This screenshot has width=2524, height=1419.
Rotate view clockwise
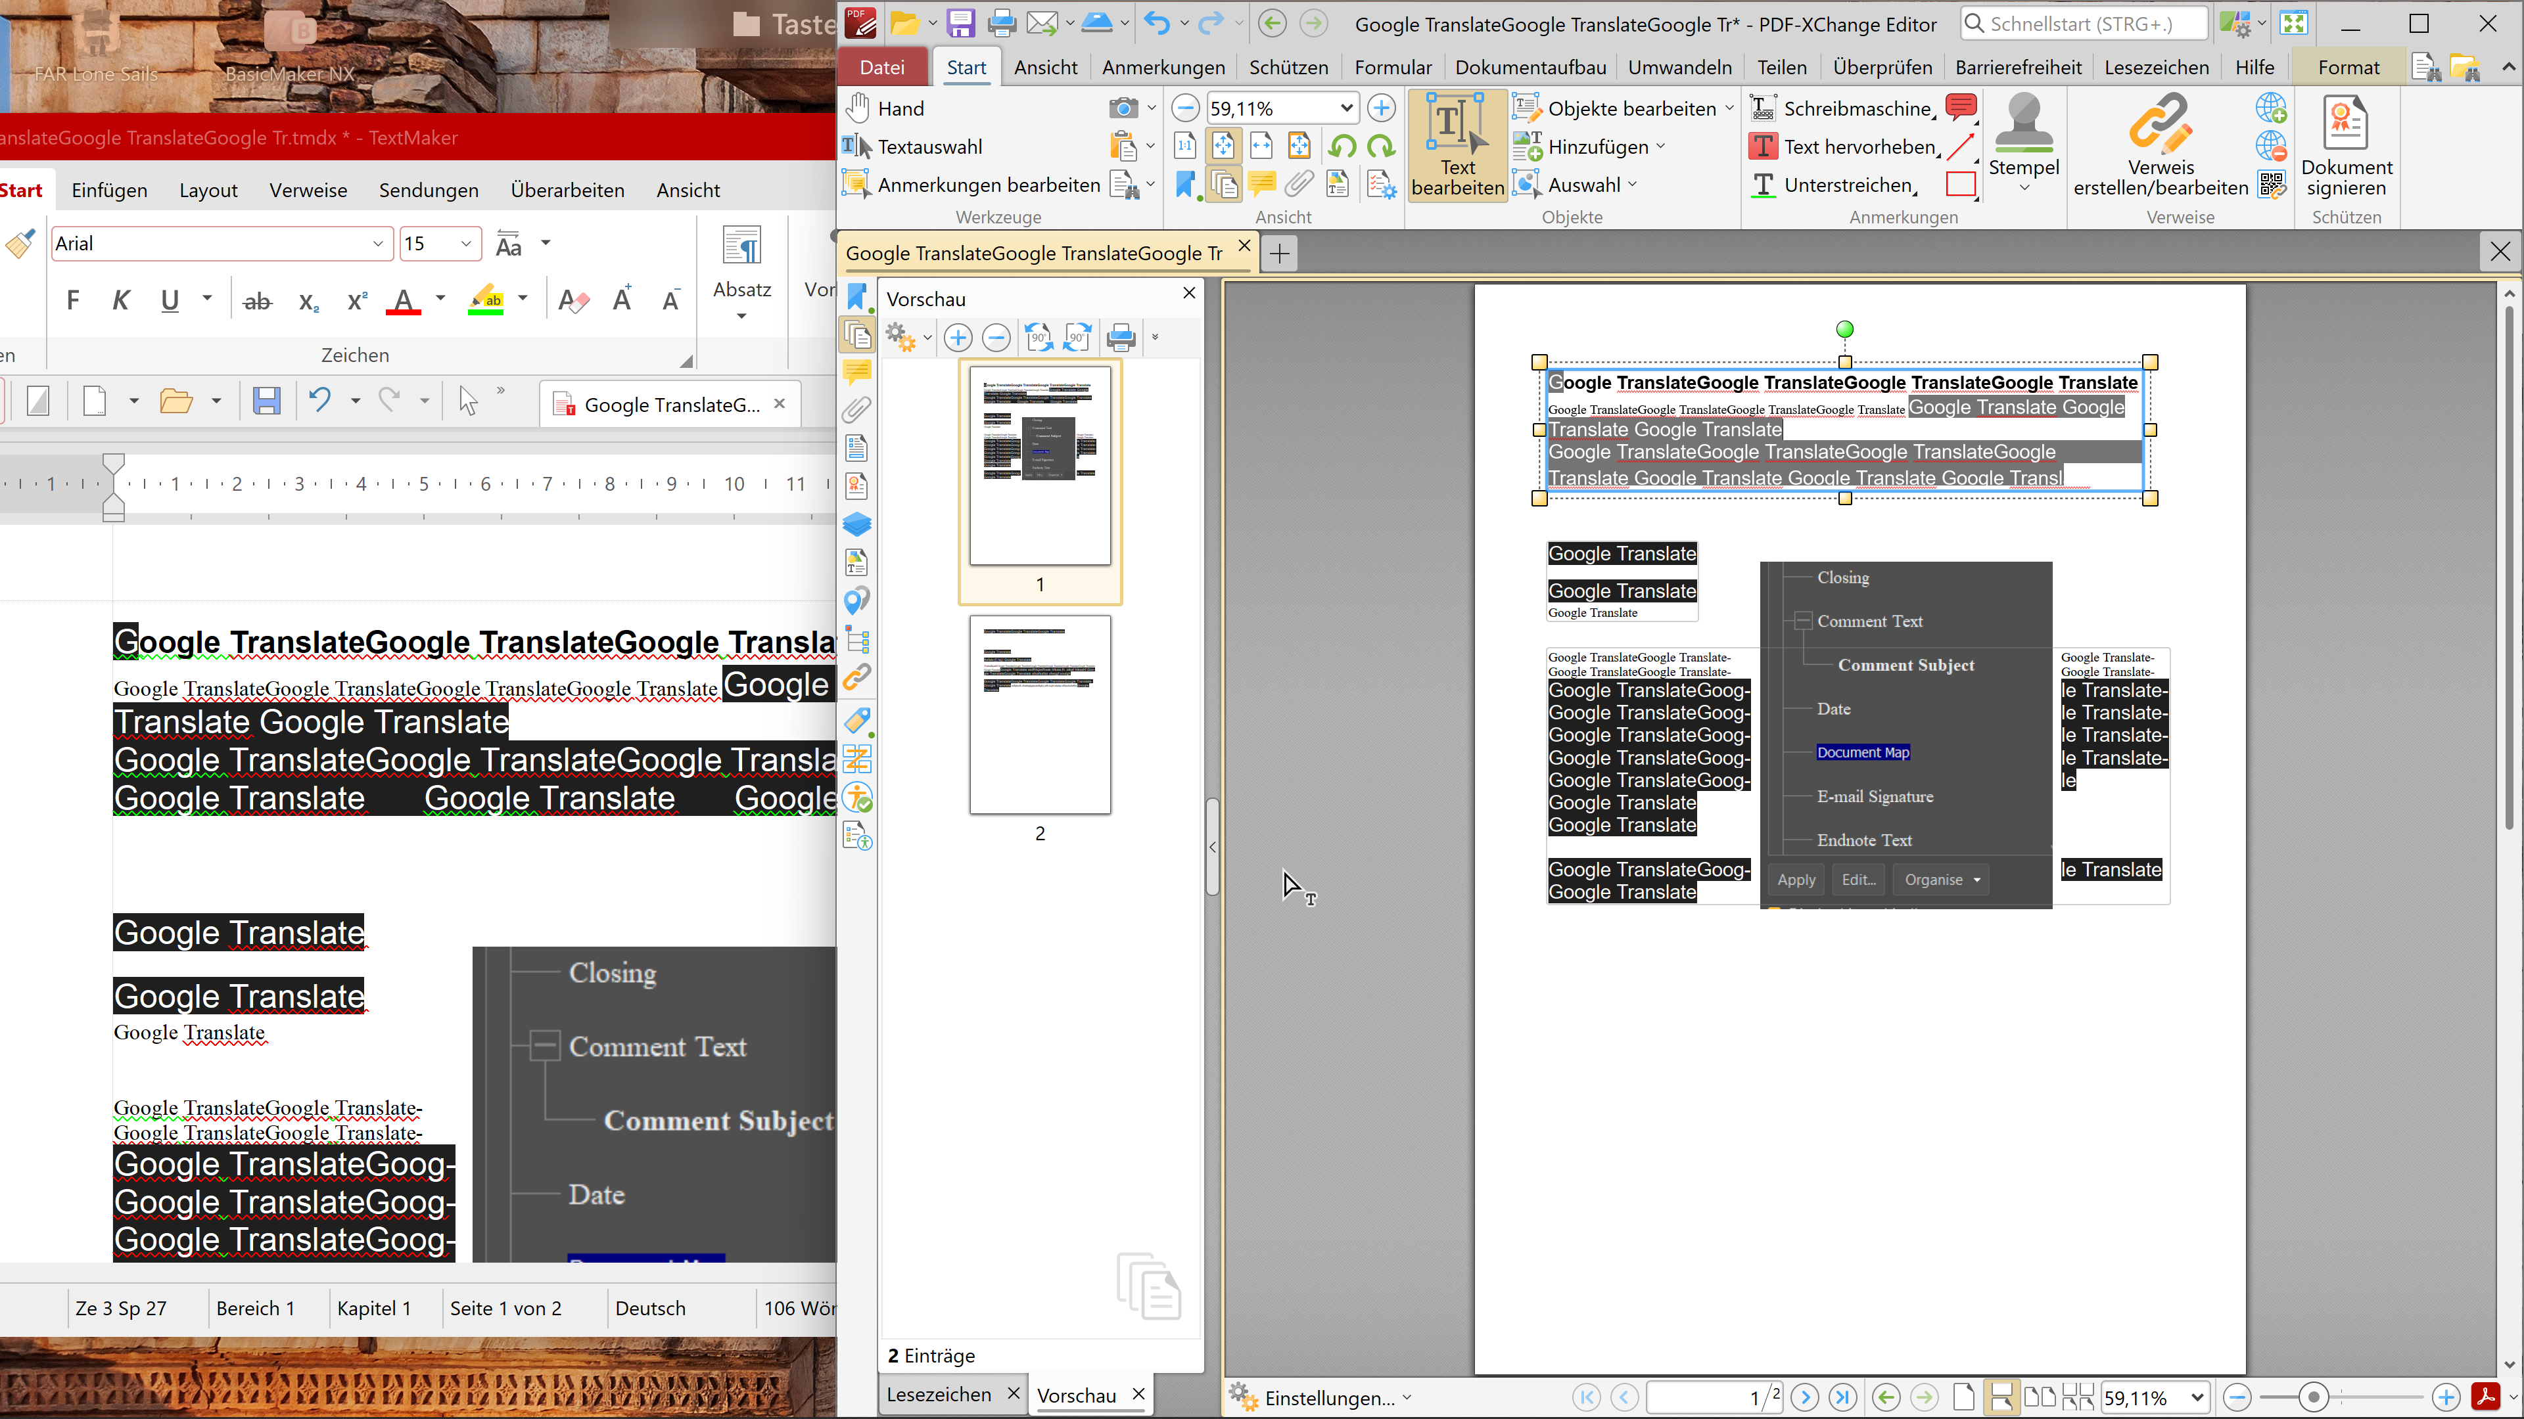(x=1380, y=147)
